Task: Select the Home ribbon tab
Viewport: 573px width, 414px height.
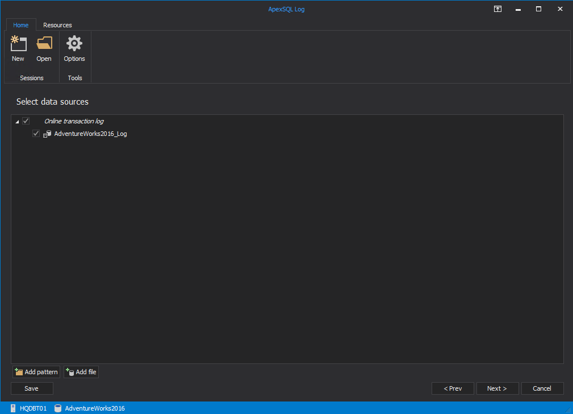Action: [x=21, y=25]
